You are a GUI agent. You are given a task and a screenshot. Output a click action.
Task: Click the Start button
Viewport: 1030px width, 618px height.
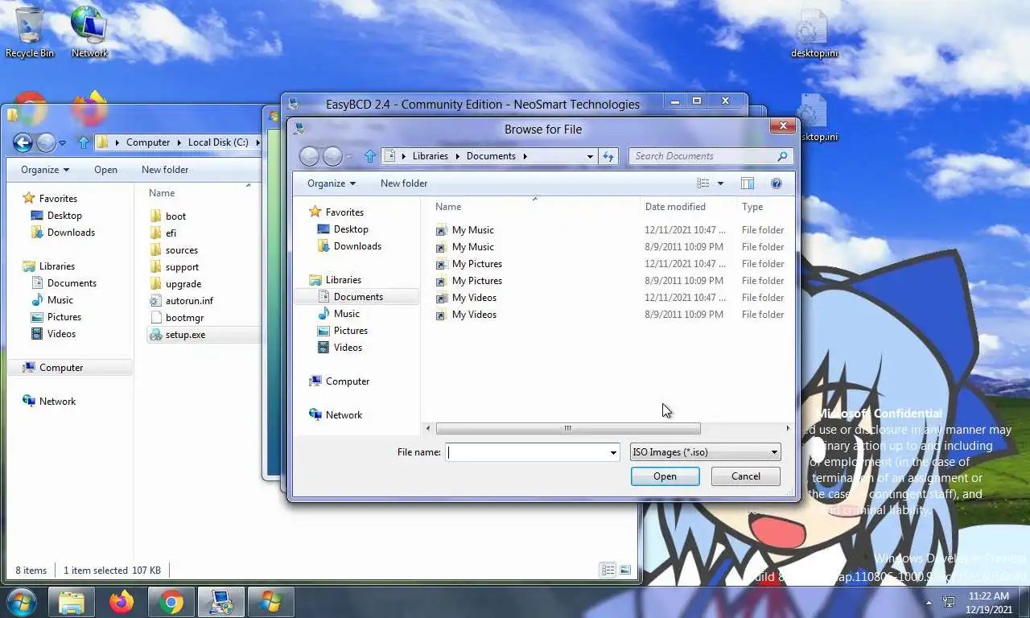[x=21, y=602]
